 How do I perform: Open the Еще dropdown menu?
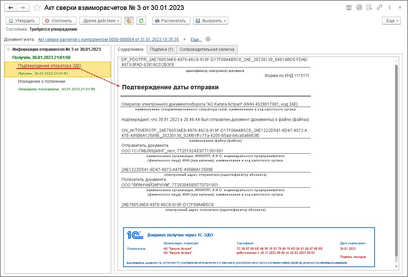391,21
